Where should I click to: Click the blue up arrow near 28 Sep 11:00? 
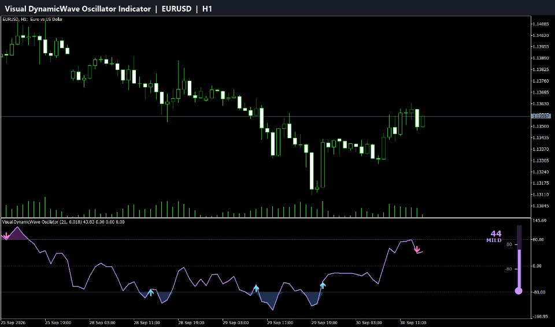(151, 292)
